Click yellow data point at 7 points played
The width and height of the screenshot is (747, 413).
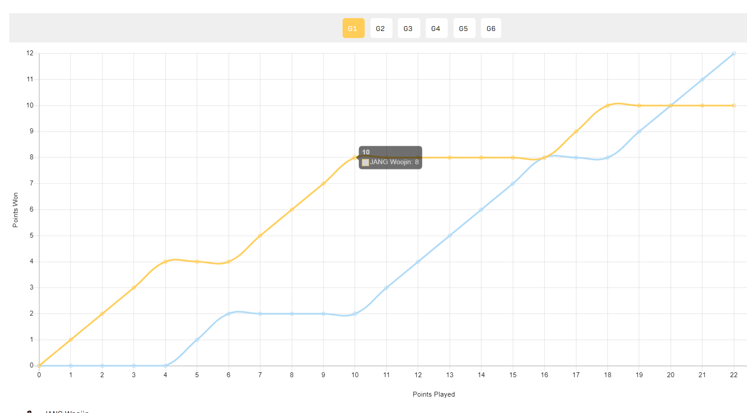pyautogui.click(x=260, y=236)
